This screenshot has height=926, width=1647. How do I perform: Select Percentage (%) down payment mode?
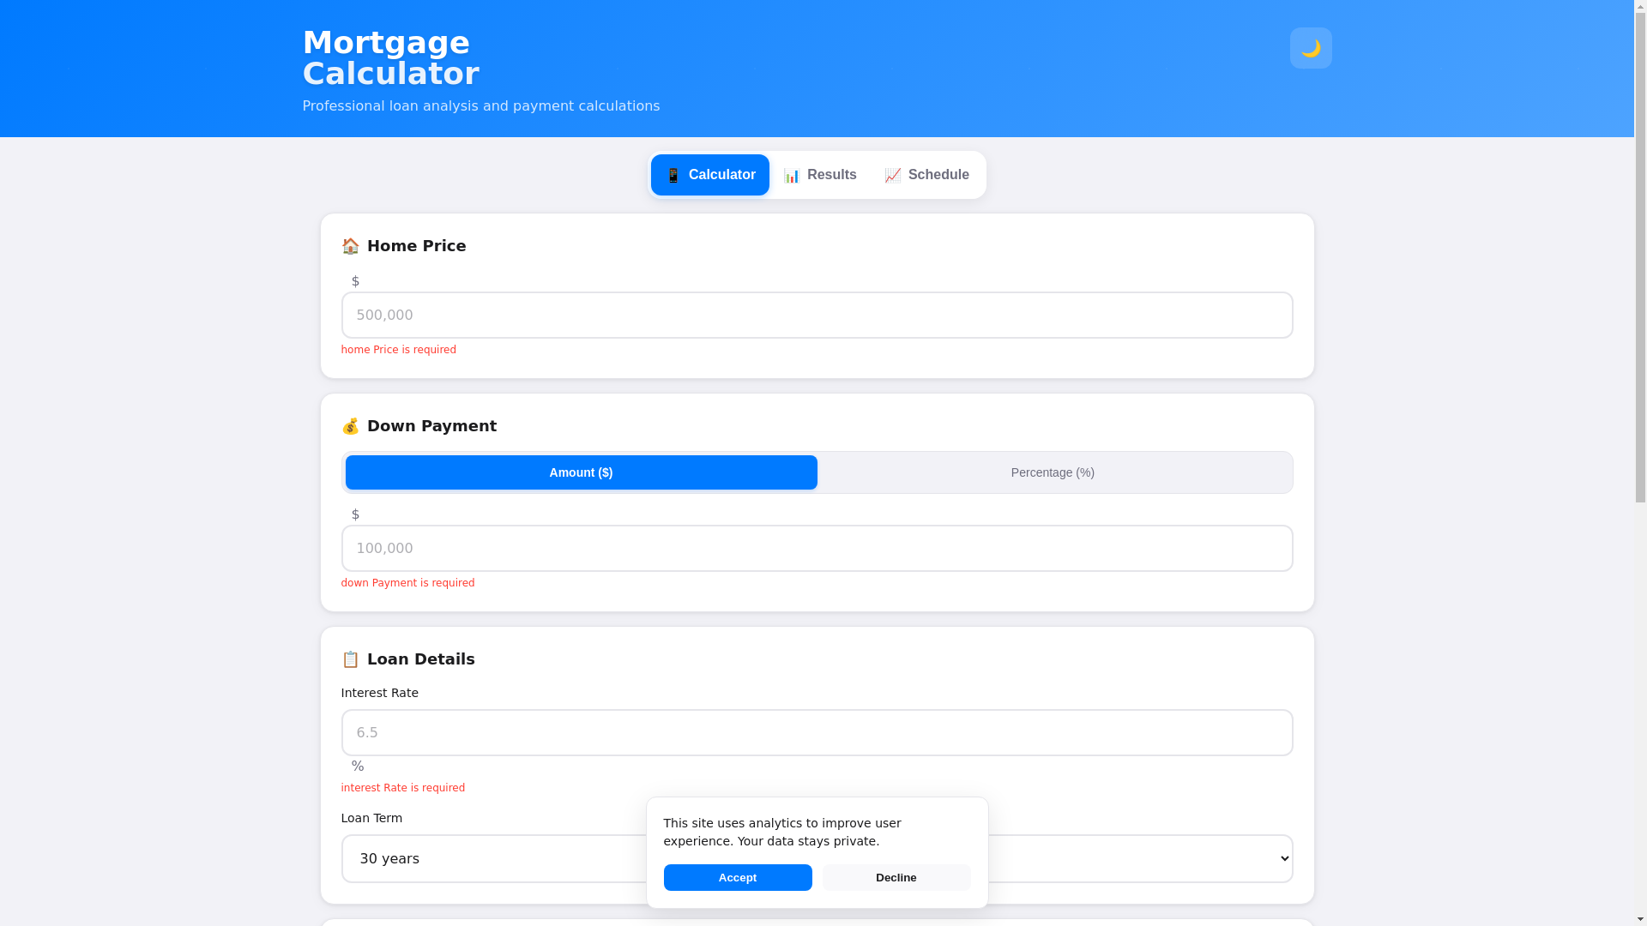(x=1053, y=472)
